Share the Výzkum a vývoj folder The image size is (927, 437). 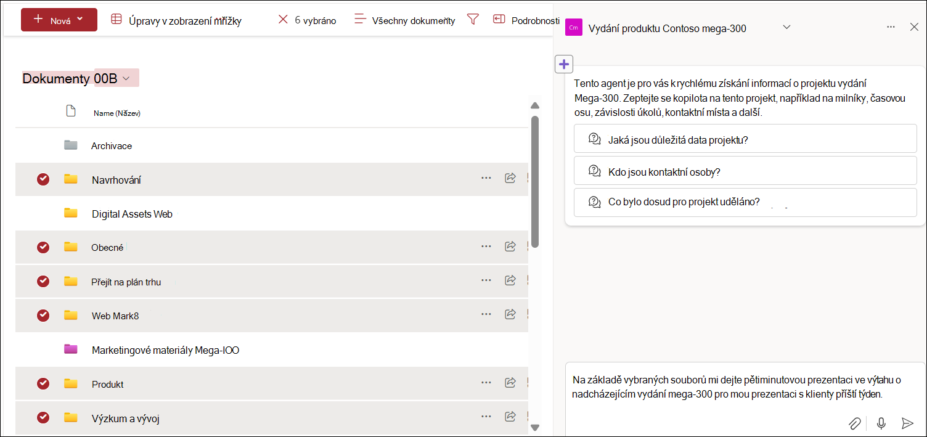point(510,416)
